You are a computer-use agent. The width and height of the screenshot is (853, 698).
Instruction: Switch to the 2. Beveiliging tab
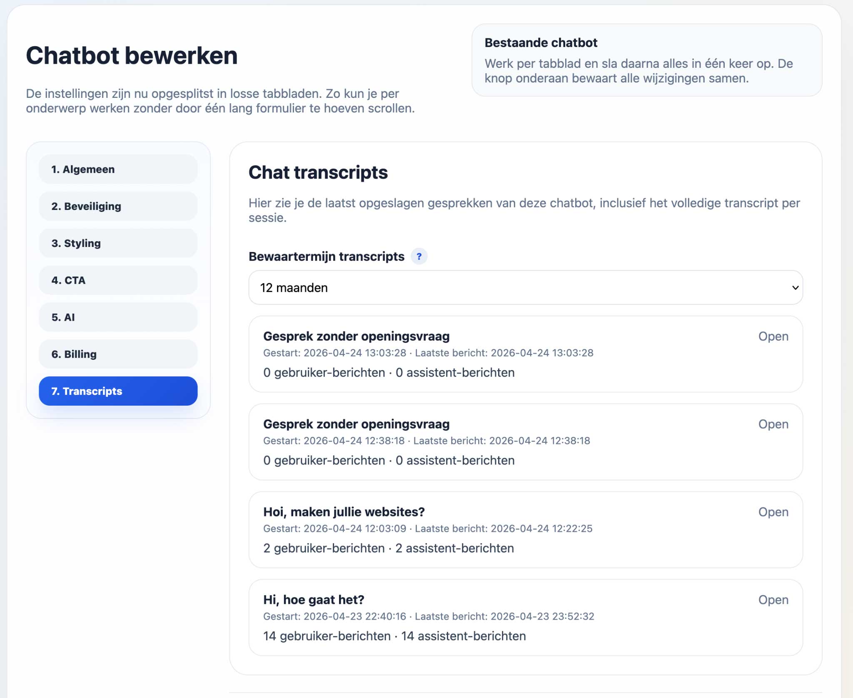[x=118, y=207]
